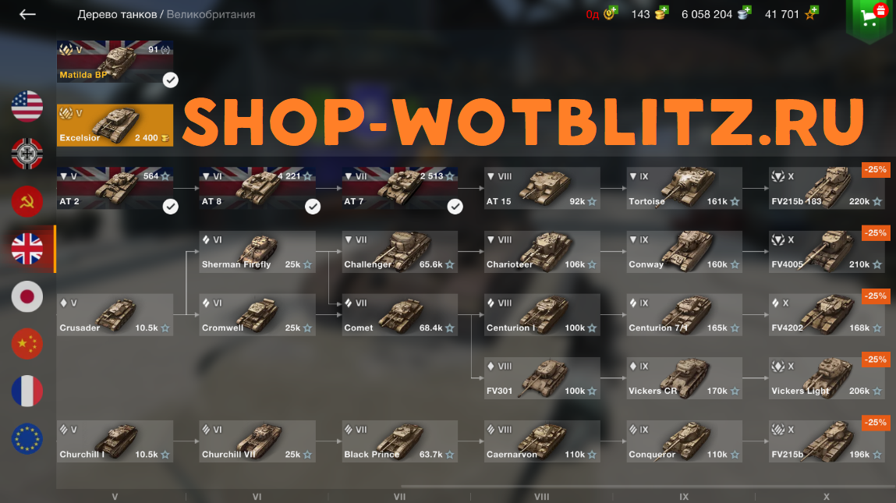Open the FV215b 183 discounted tank

click(827, 188)
